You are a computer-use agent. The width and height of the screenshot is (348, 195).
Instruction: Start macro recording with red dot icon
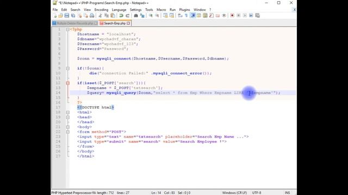[232, 16]
